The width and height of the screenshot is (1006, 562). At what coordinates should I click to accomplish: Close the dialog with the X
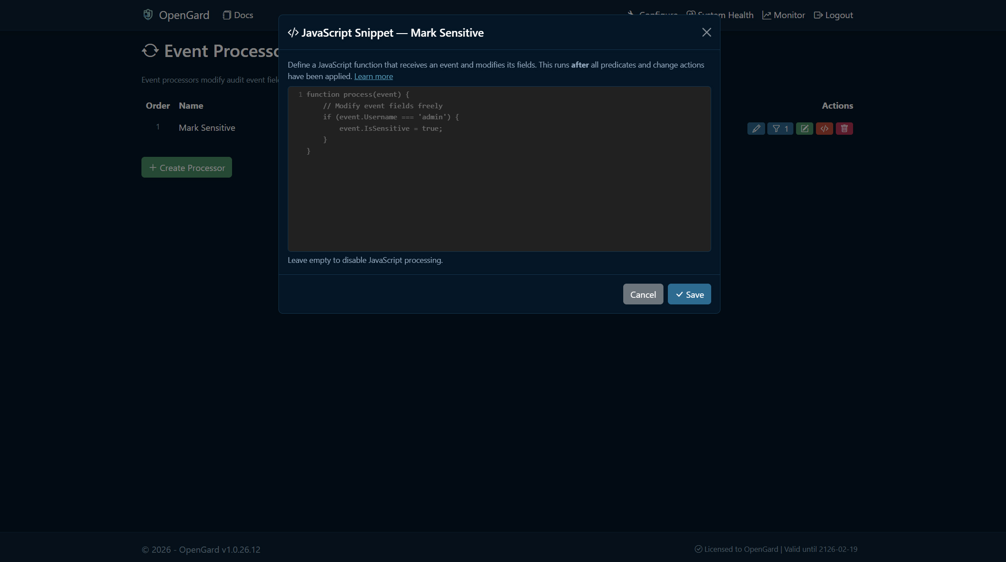[x=706, y=32]
